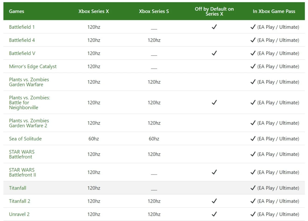The width and height of the screenshot is (308, 221).
Task: Open the Battlefield 1 game link
Action: click(x=22, y=27)
